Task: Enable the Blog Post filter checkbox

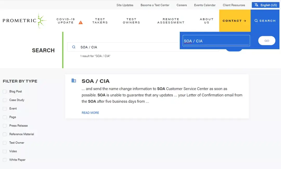Action: [x=5, y=91]
